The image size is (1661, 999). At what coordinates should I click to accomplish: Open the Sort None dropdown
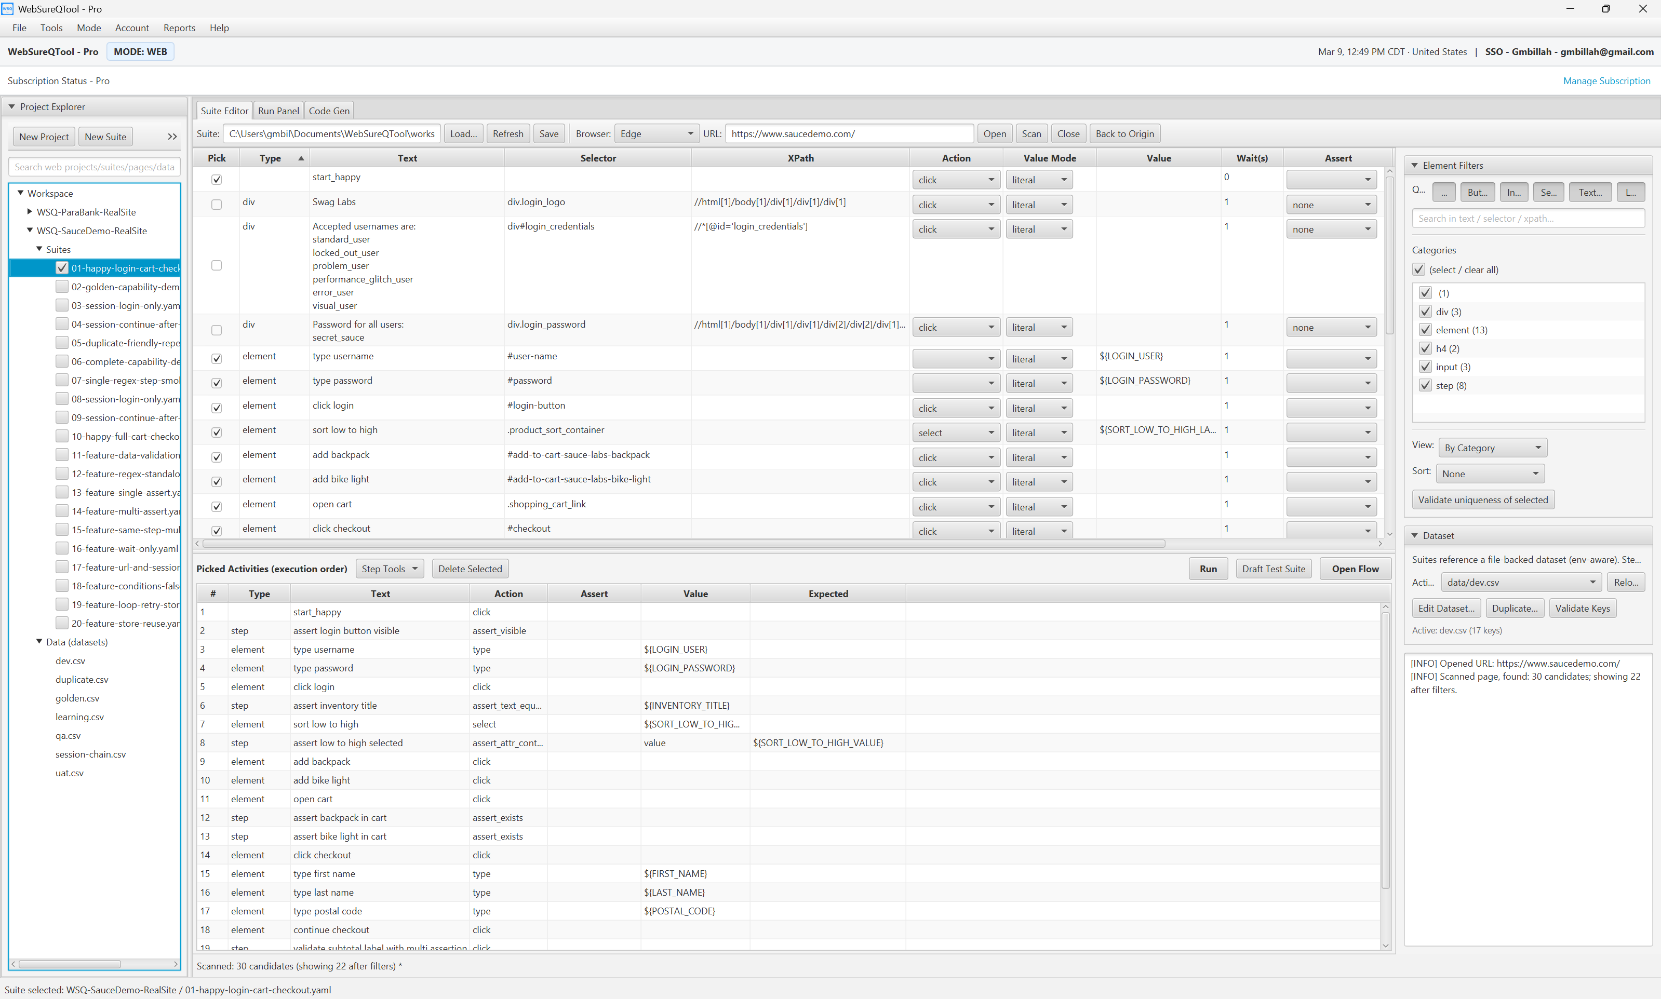pyautogui.click(x=1490, y=474)
